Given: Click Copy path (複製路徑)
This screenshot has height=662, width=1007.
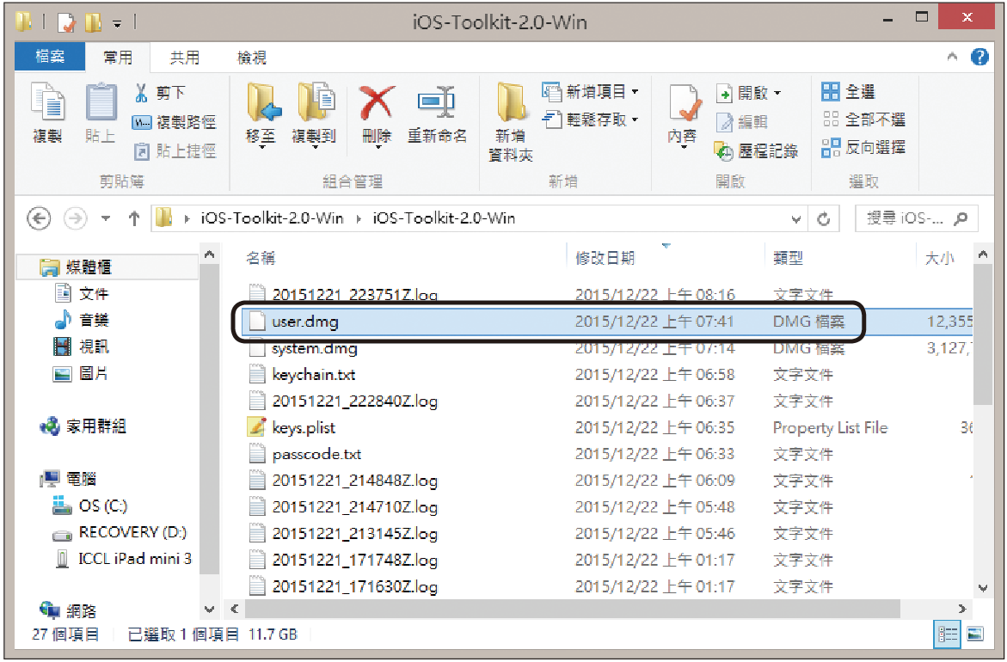Looking at the screenshot, I should (x=174, y=122).
